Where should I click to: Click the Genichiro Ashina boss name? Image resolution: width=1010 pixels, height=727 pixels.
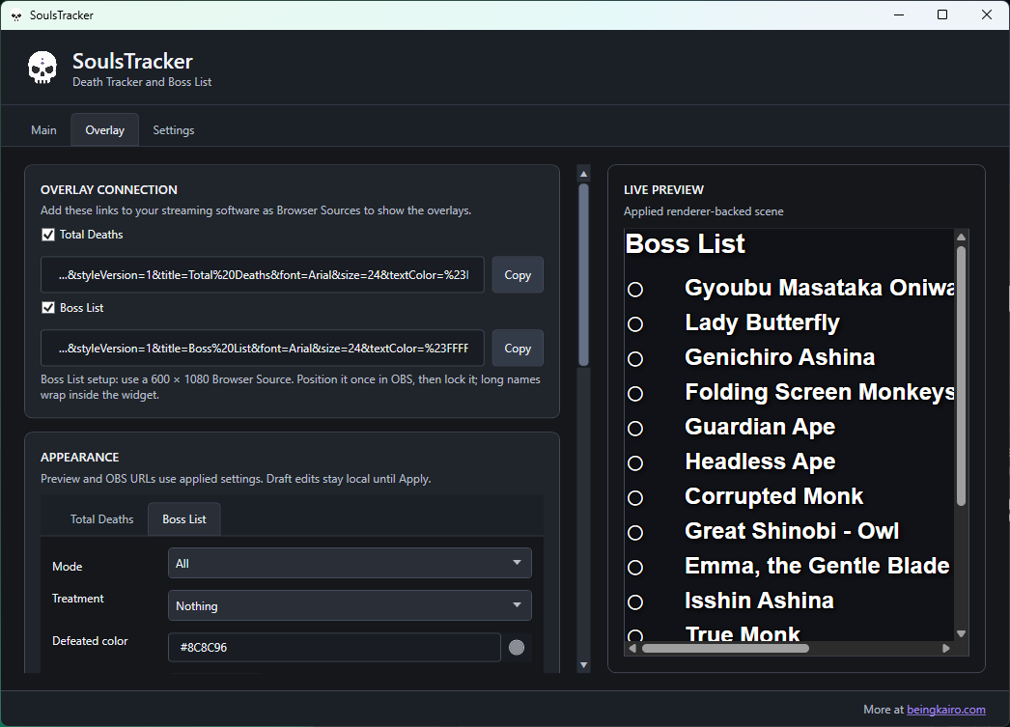779,356
